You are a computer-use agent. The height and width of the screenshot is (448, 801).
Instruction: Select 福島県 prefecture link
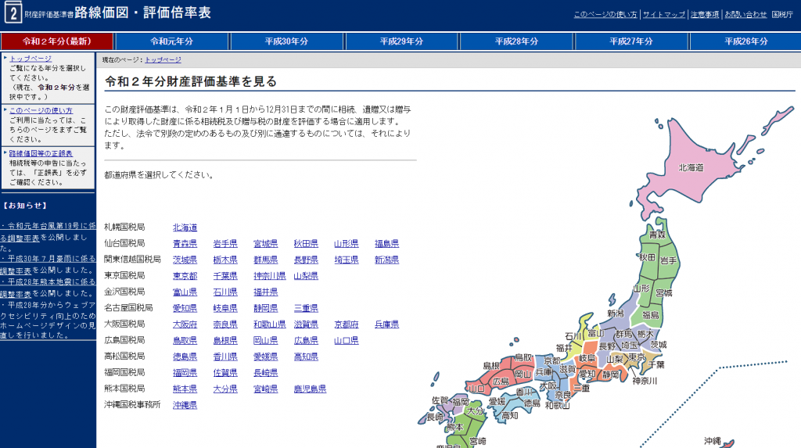[x=386, y=244]
